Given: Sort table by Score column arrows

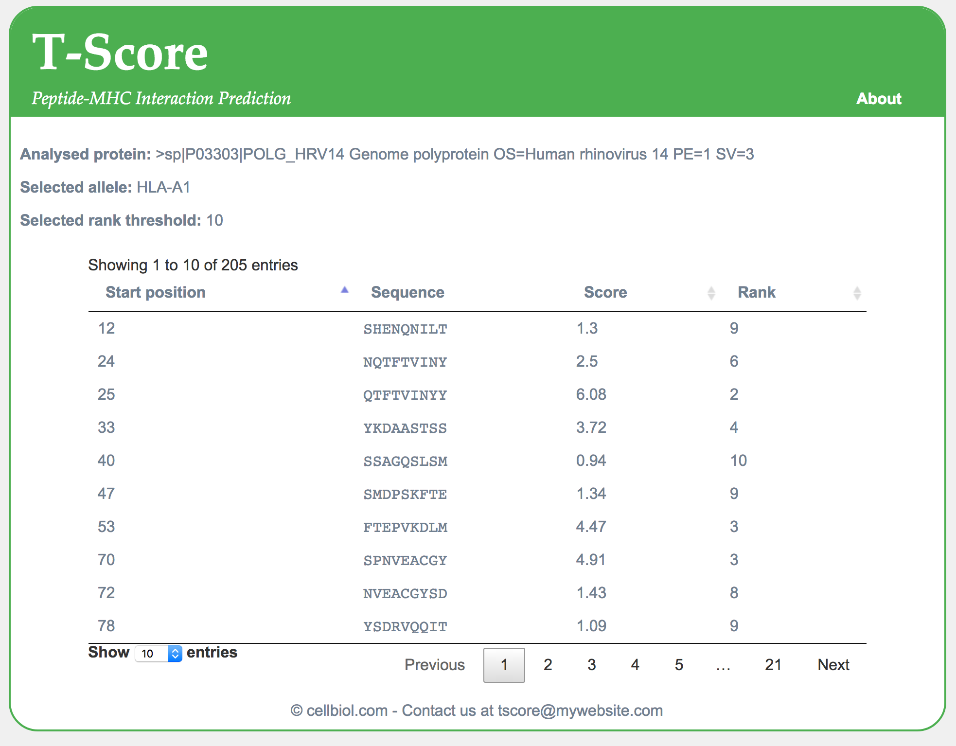Looking at the screenshot, I should pos(711,293).
